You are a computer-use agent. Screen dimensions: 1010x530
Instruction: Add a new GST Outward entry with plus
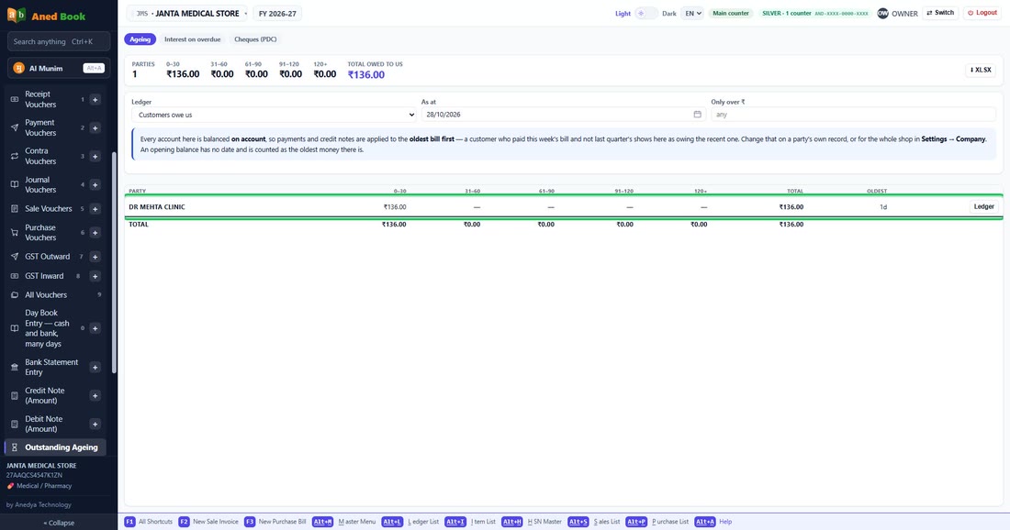point(95,257)
